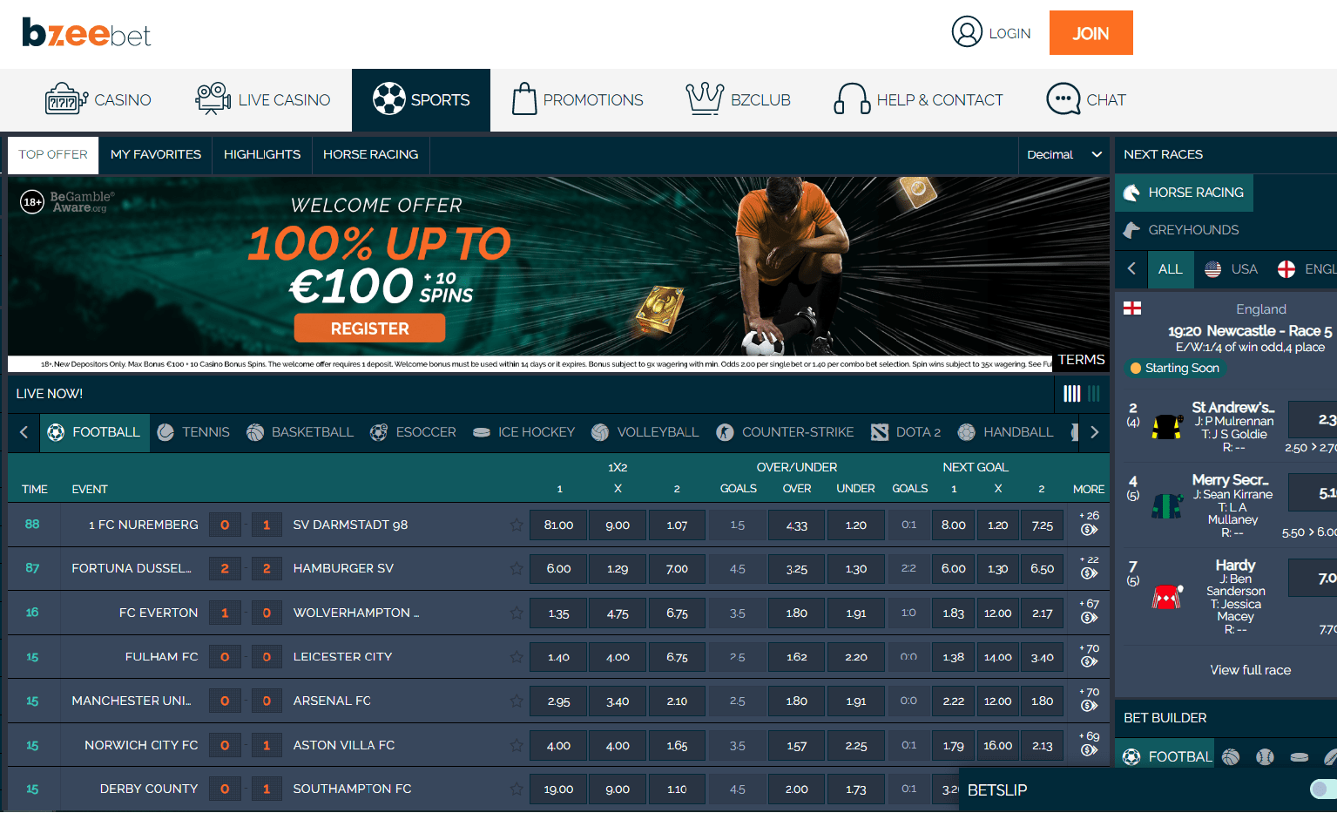Viewport: 1337px width, 813px height.
Task: Open more markets for Fortuna Dusseldorf match
Action: [x=1089, y=567]
